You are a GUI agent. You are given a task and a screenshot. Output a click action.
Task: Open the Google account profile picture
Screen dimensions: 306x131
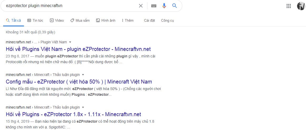(301, 6)
